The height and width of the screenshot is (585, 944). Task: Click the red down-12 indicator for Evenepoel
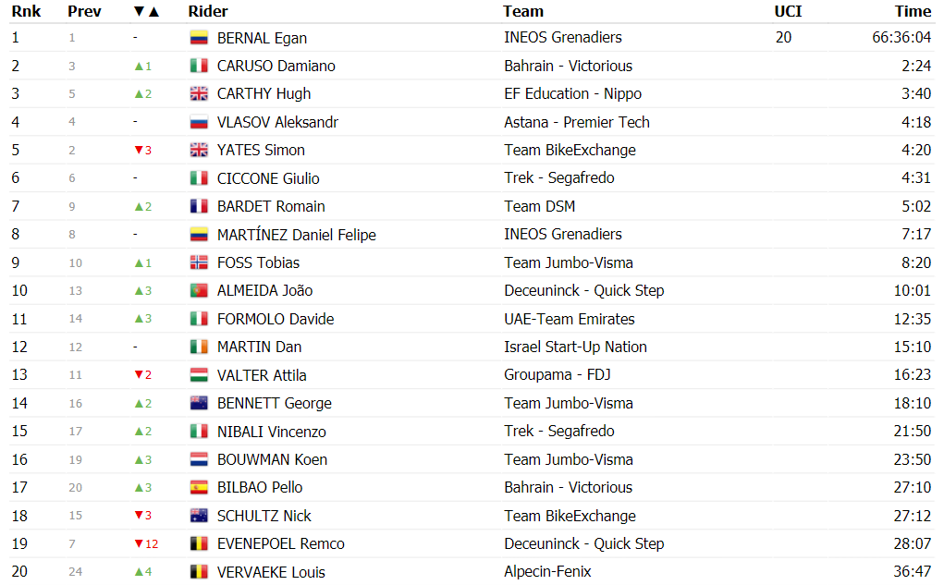(146, 544)
